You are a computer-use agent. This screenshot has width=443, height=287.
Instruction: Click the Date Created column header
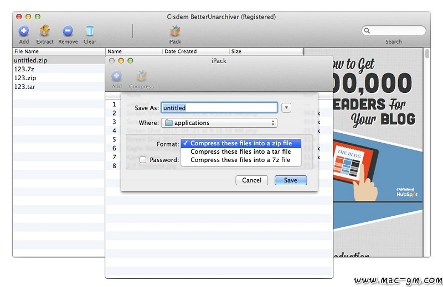[196, 51]
